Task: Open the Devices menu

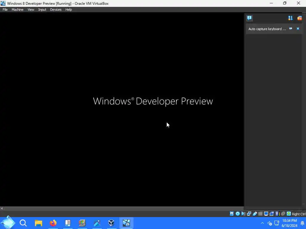Action: tap(56, 10)
